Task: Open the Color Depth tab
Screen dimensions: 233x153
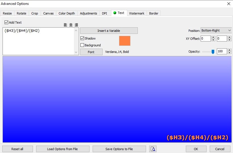Action: [x=67, y=13]
